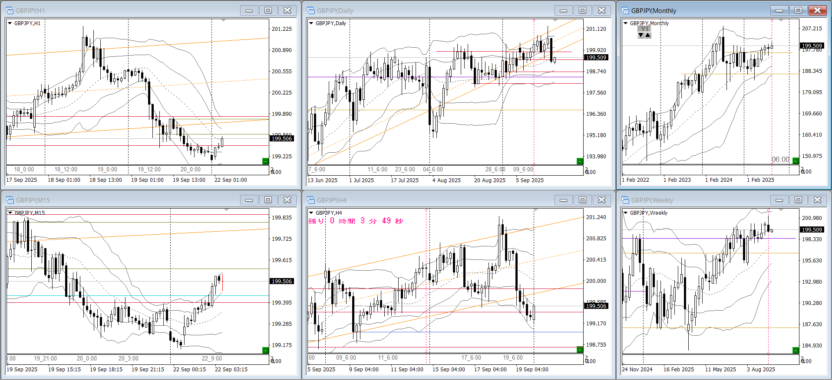
Task: Toggle the green minus box in Weekly chart
Action: [x=796, y=350]
